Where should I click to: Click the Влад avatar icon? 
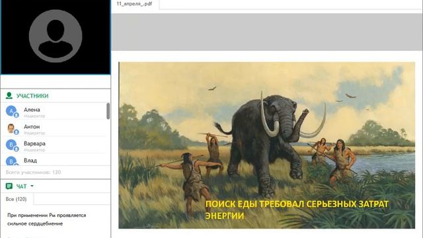(11, 161)
